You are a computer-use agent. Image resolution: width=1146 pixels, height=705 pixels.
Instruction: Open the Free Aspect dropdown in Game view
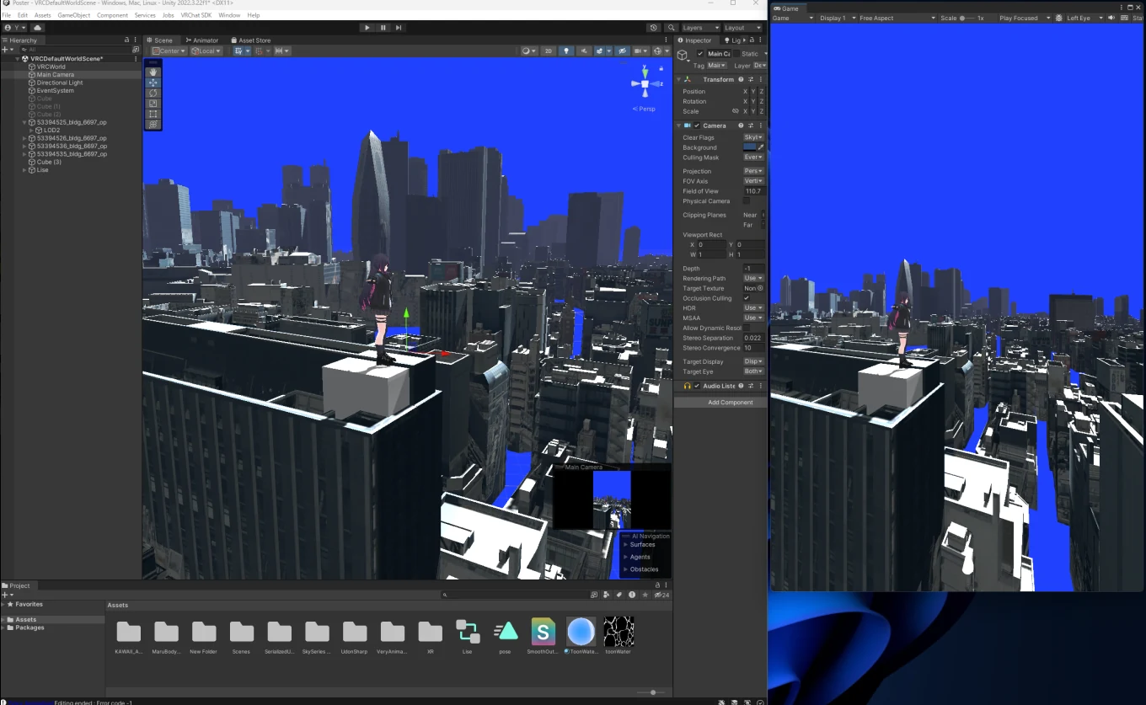897,18
